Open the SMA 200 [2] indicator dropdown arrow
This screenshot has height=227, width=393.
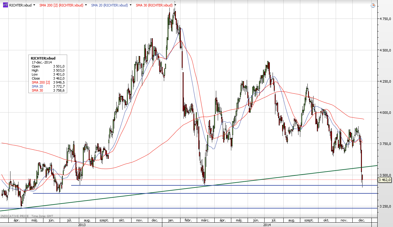tap(86, 5)
